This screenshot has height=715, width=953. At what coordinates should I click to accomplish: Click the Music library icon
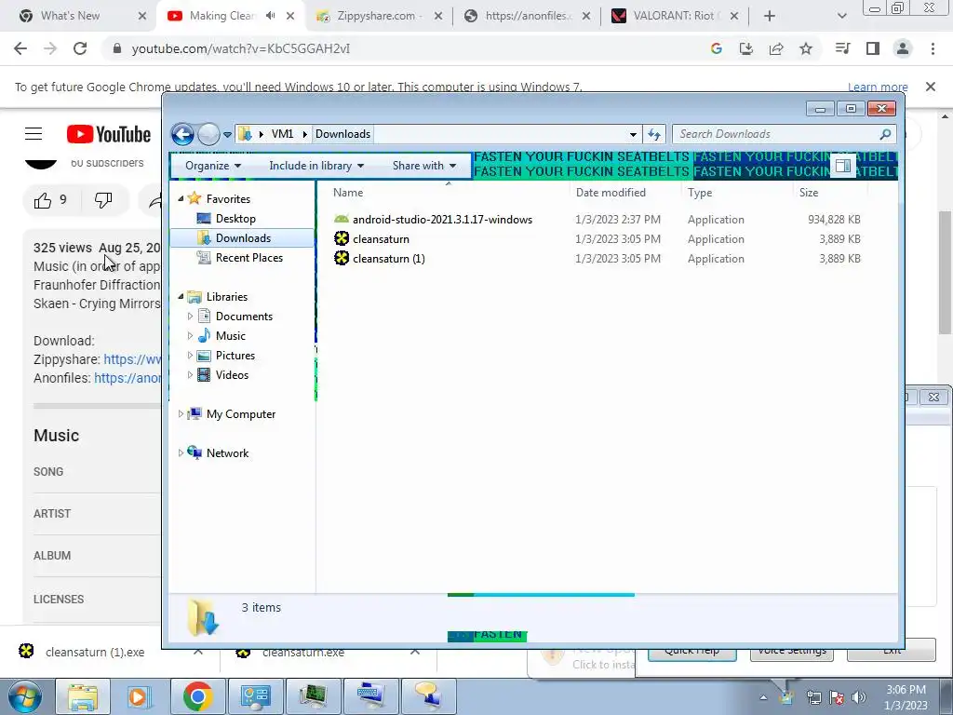[x=204, y=335]
